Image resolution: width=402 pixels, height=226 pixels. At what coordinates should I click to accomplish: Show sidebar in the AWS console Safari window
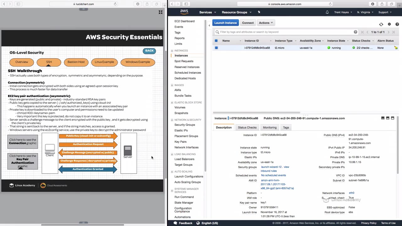(186, 4)
